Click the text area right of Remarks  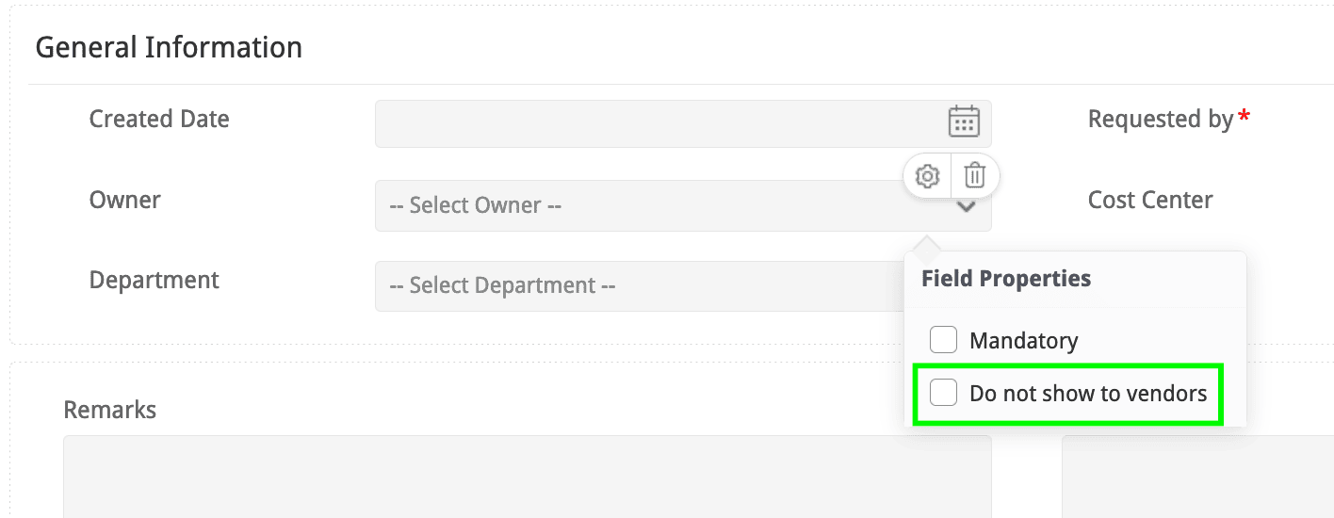[1196, 476]
